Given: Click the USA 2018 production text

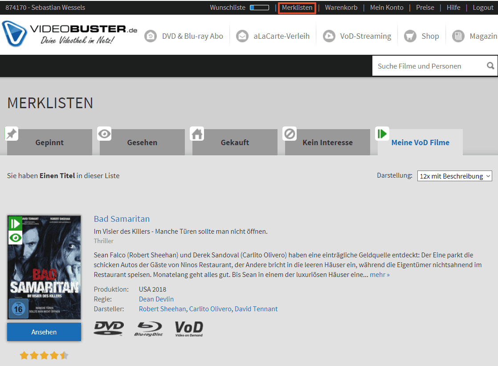Looking at the screenshot, I should click(x=152, y=289).
